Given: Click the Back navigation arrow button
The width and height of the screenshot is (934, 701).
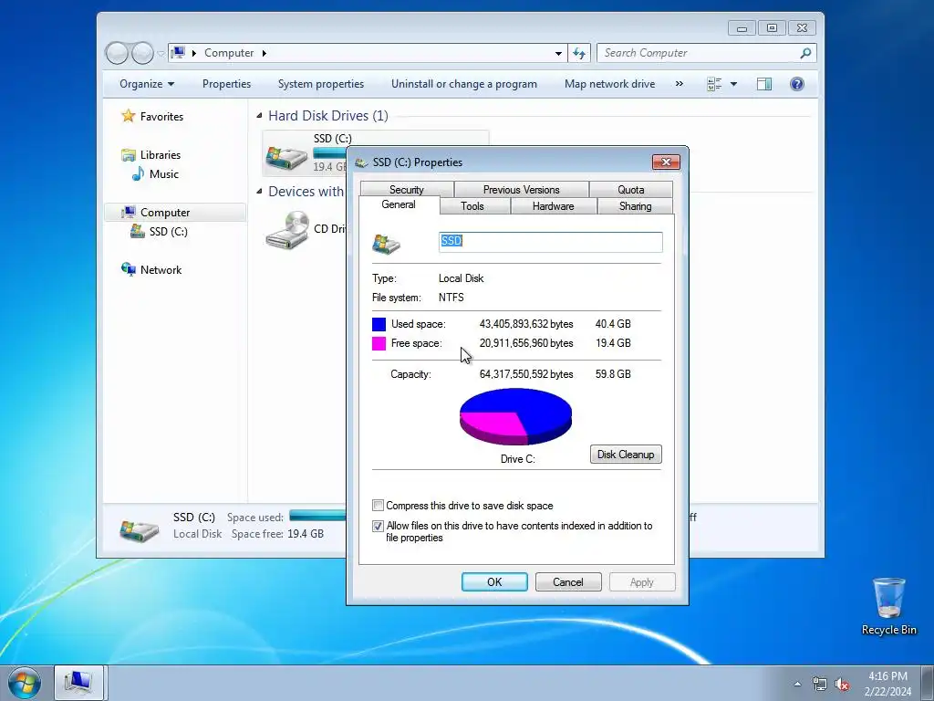Looking at the screenshot, I should 117,53.
